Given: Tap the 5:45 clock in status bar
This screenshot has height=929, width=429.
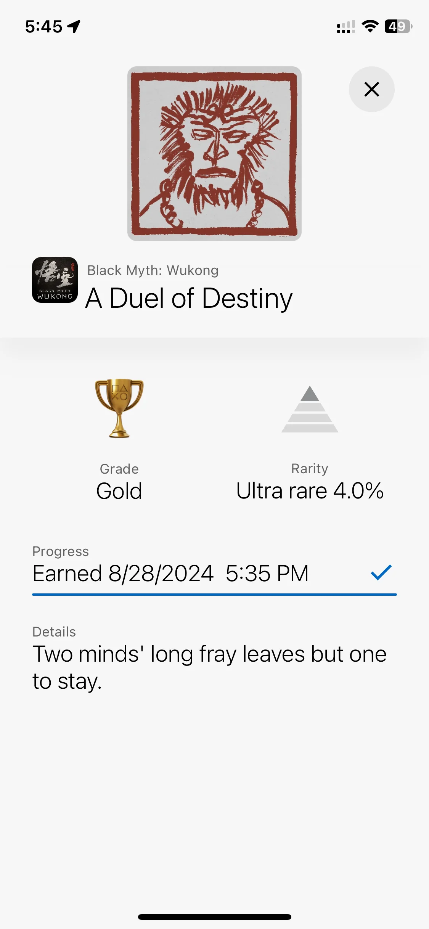Looking at the screenshot, I should click(x=43, y=27).
